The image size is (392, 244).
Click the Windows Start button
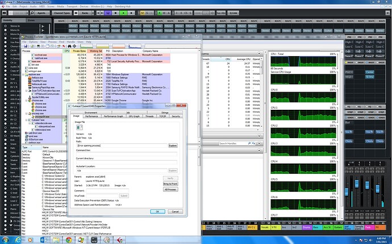[5, 240]
